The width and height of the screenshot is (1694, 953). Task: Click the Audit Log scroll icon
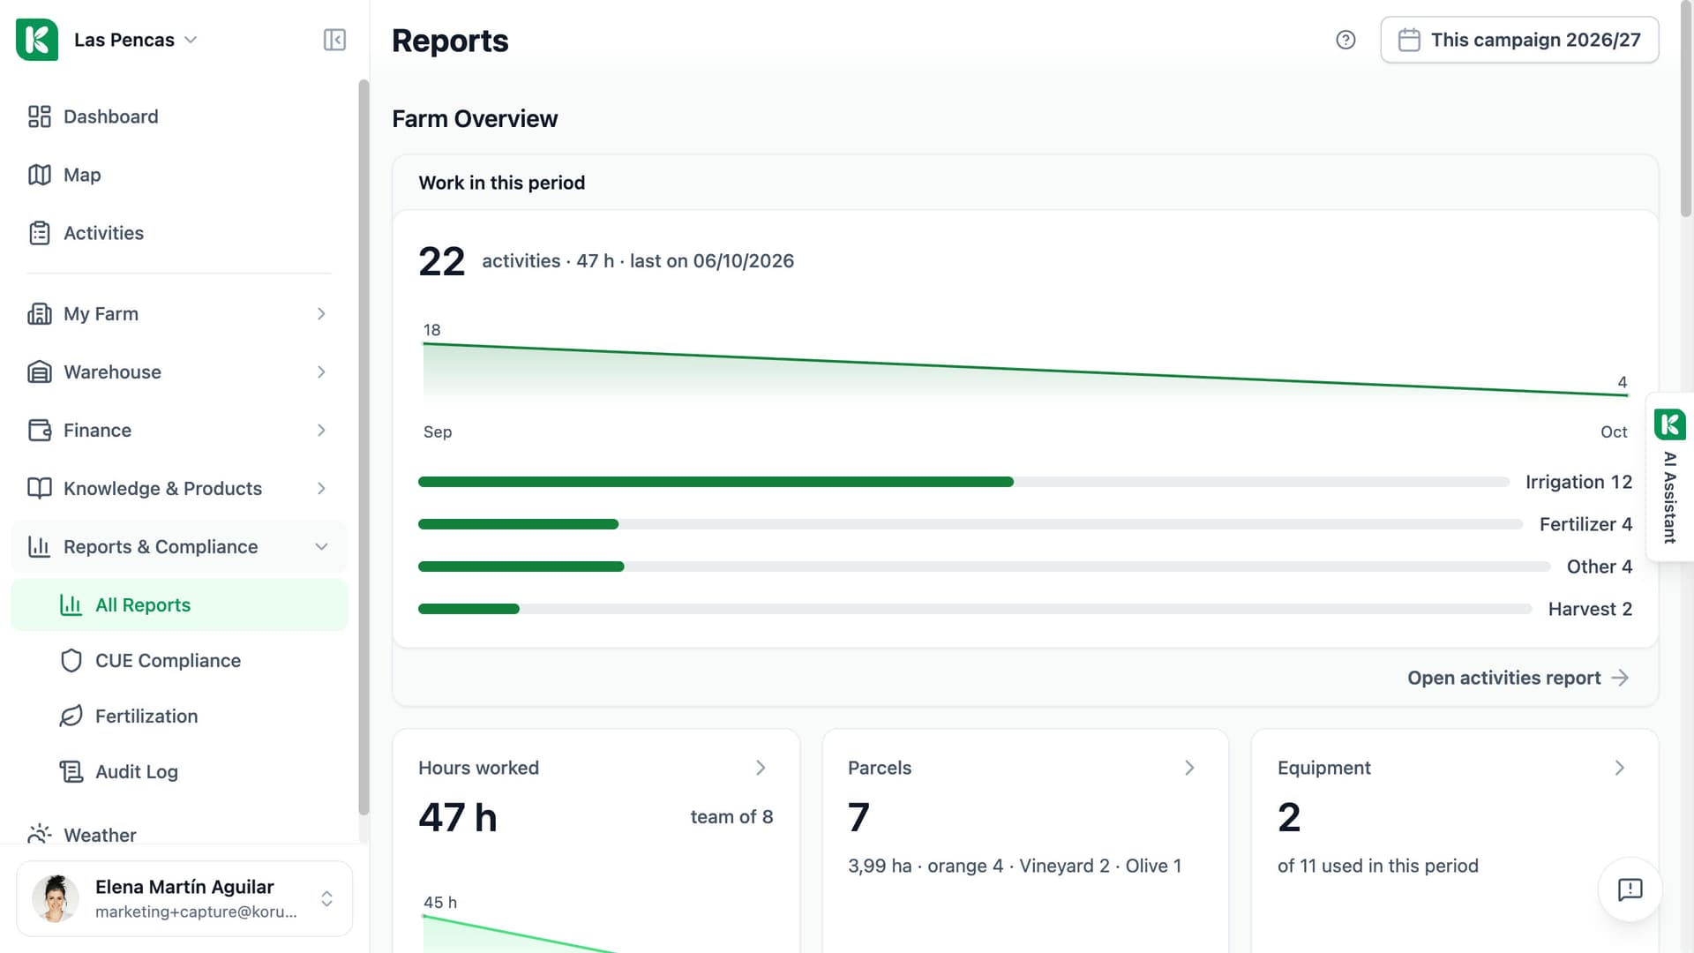[71, 772]
